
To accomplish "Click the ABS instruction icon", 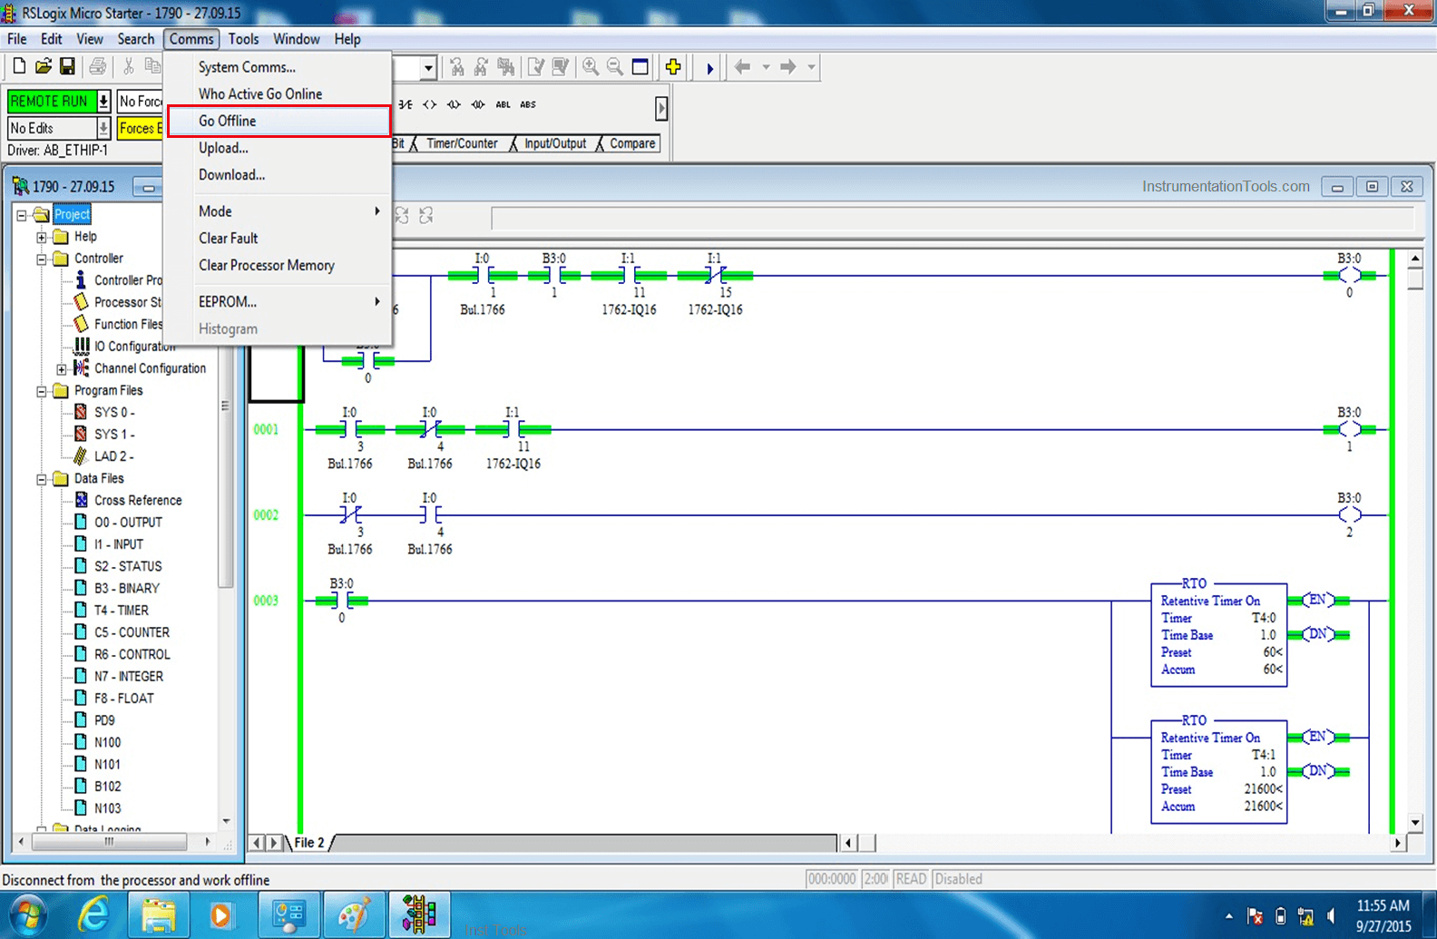I will (528, 104).
